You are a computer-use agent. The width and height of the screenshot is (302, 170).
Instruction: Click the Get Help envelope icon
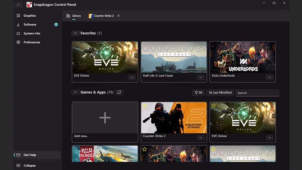pos(18,155)
